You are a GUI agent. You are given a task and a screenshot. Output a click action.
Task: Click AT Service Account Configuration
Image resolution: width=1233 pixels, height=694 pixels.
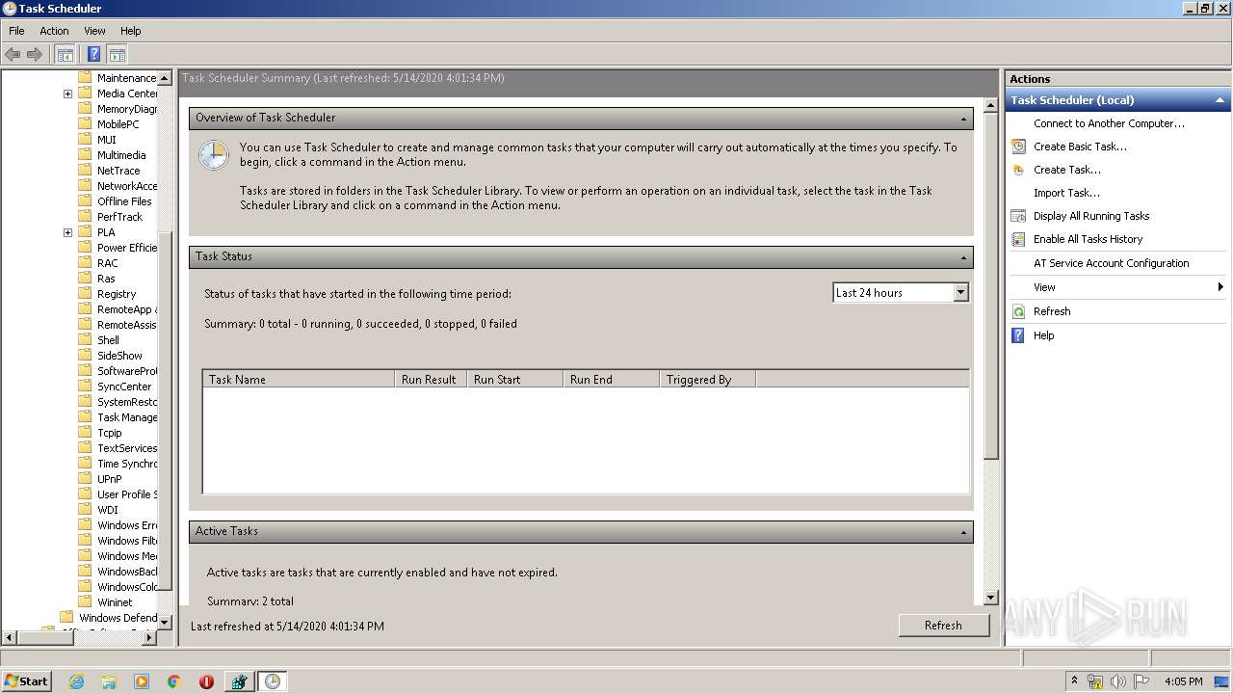1111,263
